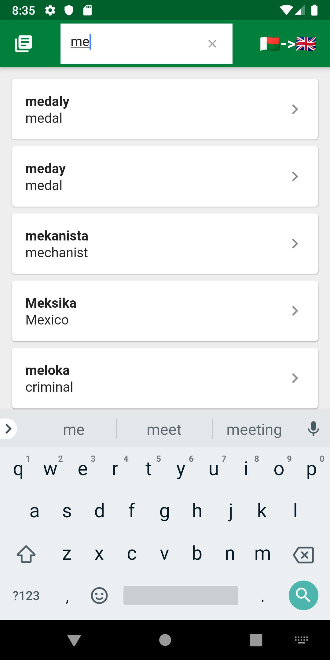Tap the teal search key on keyboard
This screenshot has width=330, height=660.
click(303, 595)
